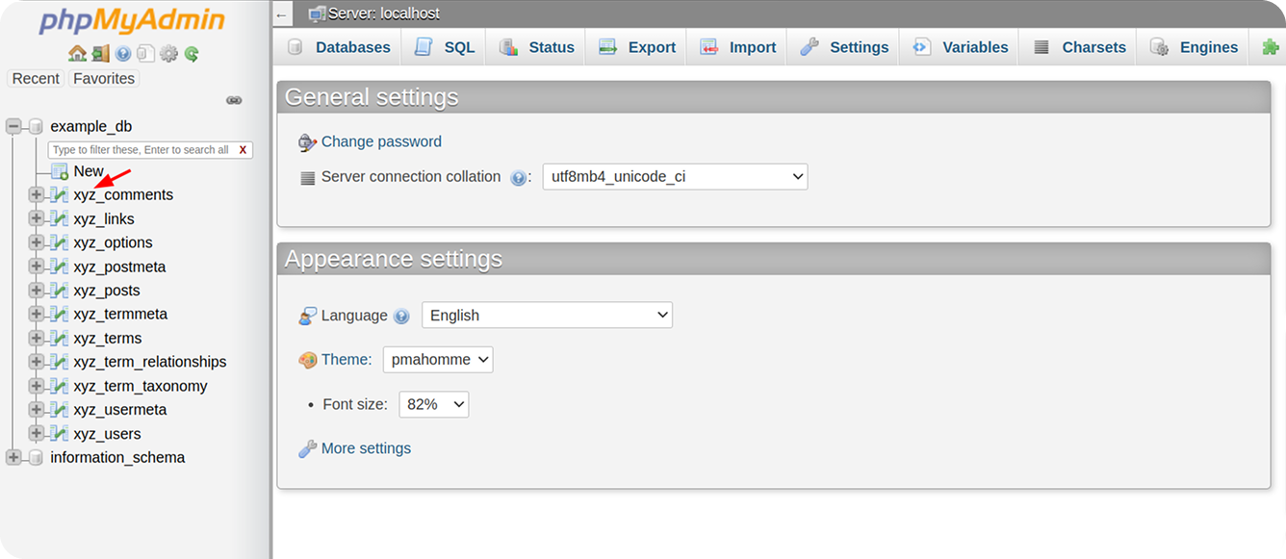Expand the xyz_usermeta table node
Viewport: 1286px width, 559px height.
pos(37,409)
